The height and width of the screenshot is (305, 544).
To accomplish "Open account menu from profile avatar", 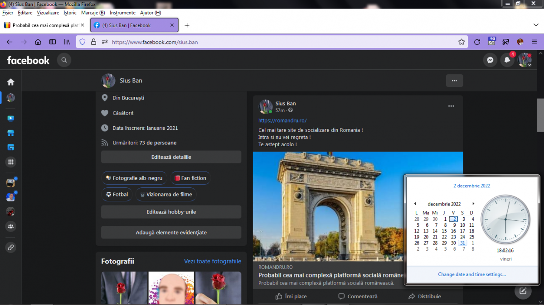I will coord(525,60).
